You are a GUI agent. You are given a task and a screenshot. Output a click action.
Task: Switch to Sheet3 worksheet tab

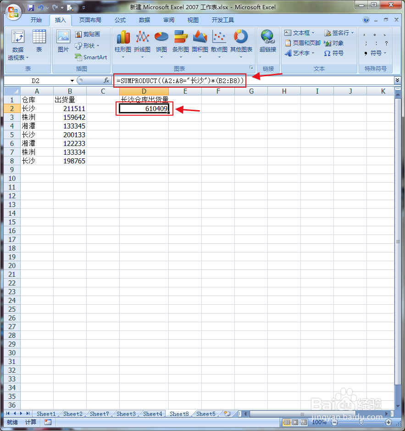point(126,414)
